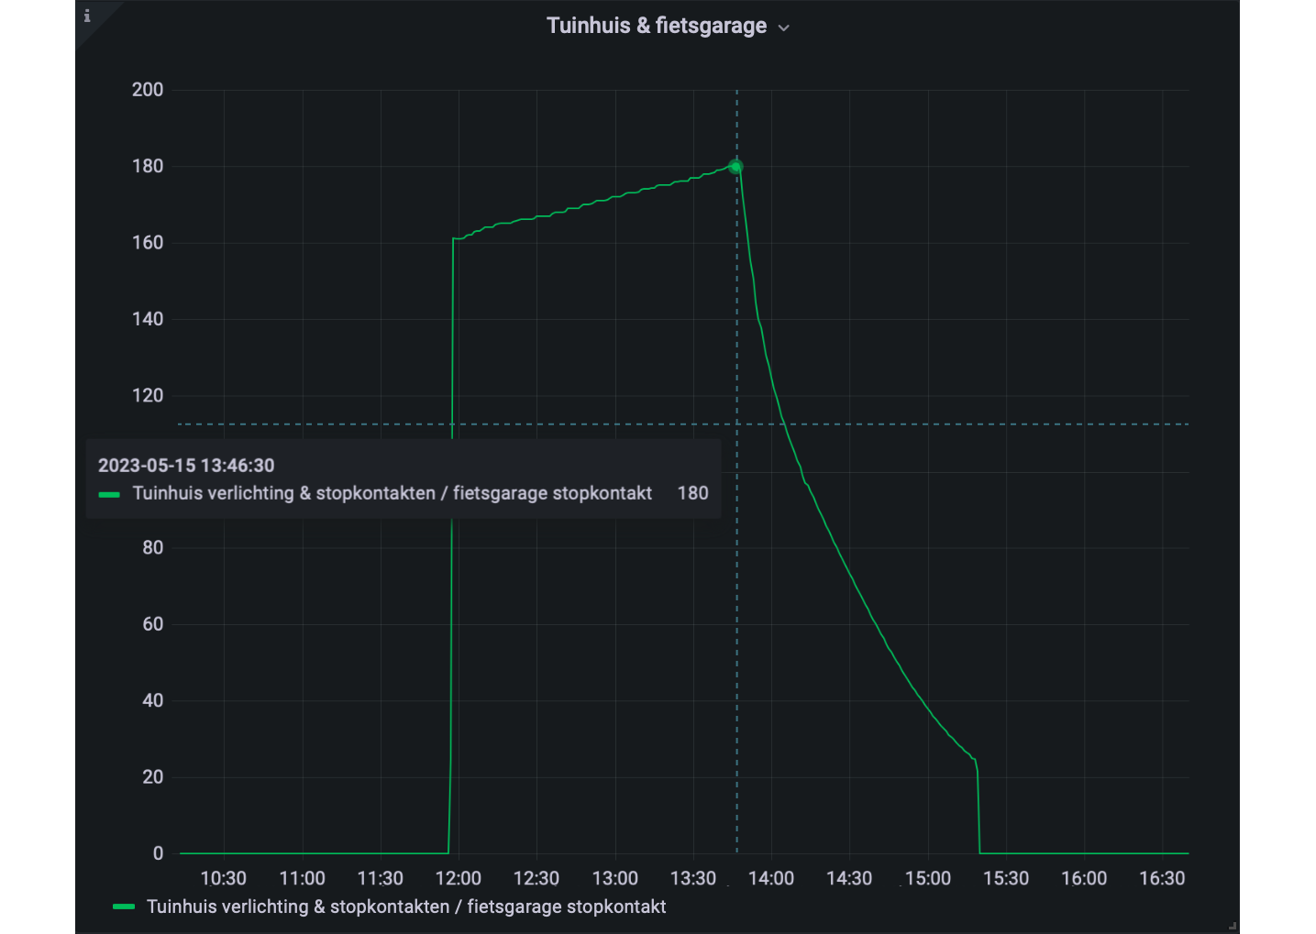Click the 13:00 x-axis time label
Screen dimensions: 1316x934
coord(615,878)
